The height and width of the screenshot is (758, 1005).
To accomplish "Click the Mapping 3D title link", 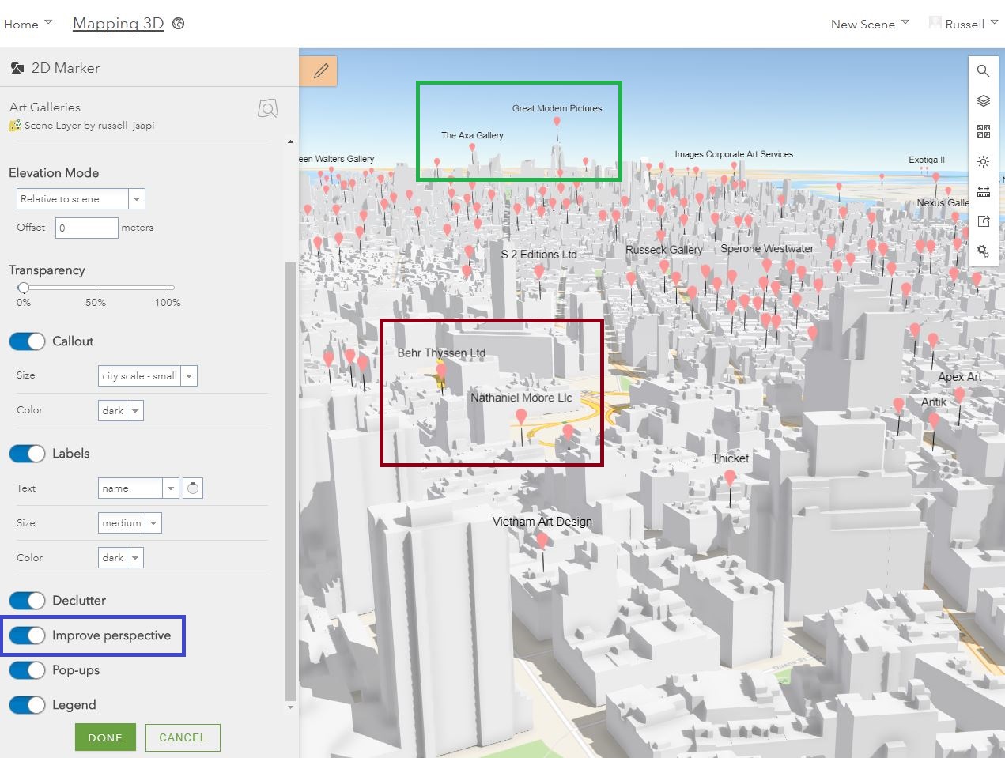I will pos(118,24).
